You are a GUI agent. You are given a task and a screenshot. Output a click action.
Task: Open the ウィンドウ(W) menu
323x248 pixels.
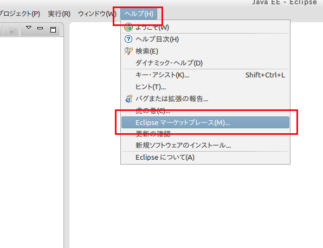tap(97, 14)
